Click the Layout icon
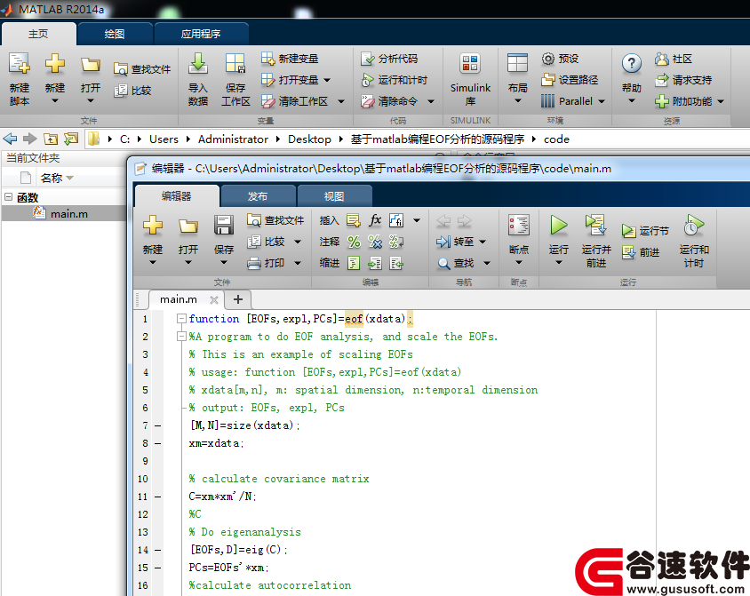Viewport: 750px width, 596px height. 517,64
